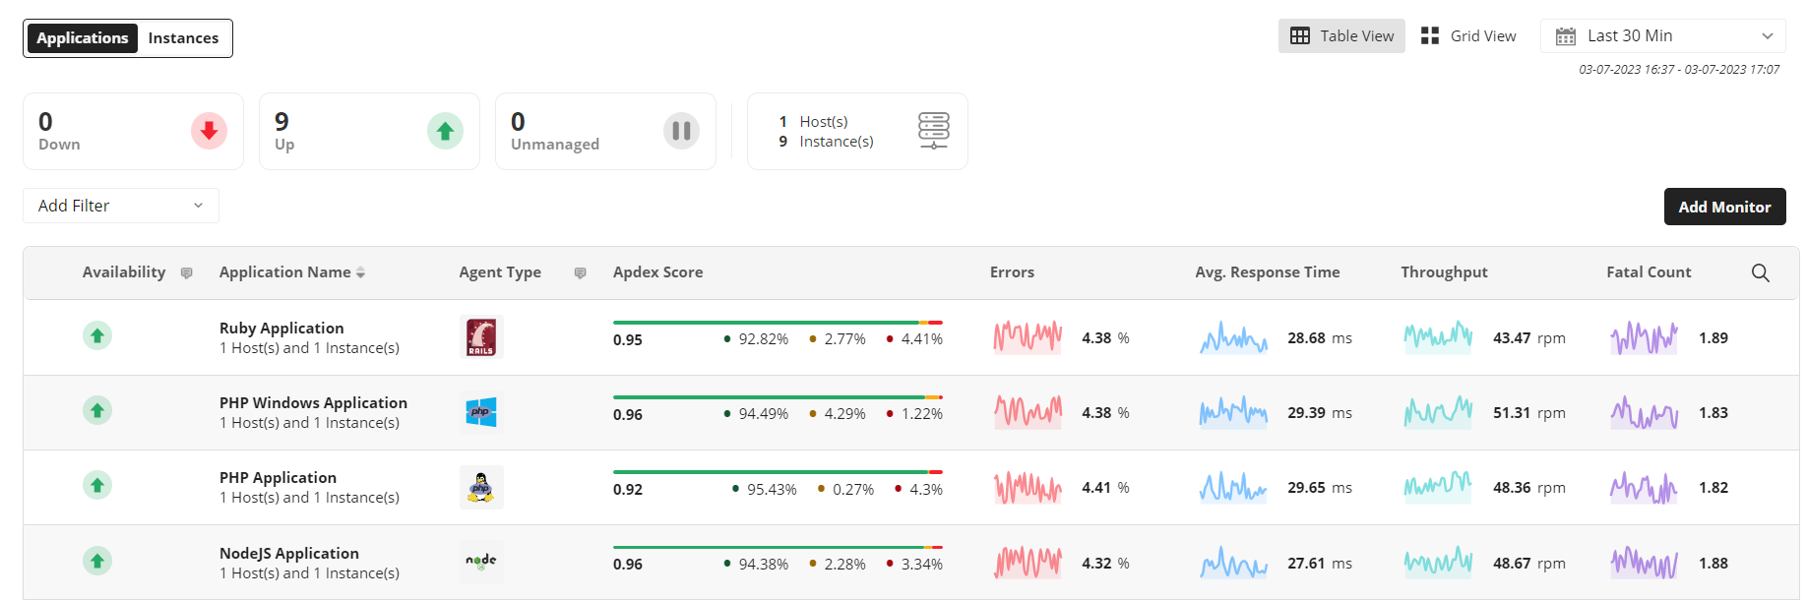Click the 4.41 % errors value

(1105, 487)
